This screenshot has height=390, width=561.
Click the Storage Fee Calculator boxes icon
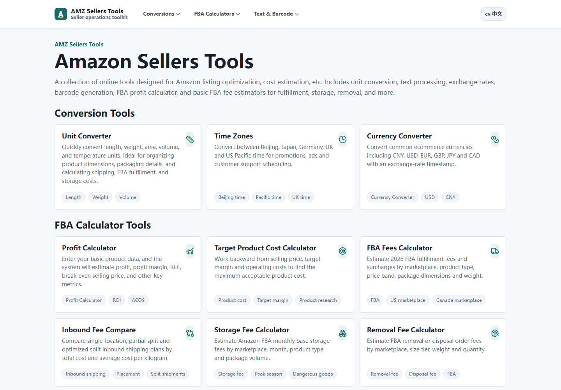(342, 333)
